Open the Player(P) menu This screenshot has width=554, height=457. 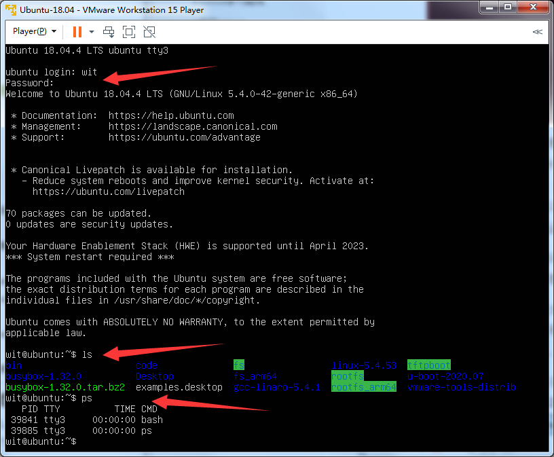[34, 31]
